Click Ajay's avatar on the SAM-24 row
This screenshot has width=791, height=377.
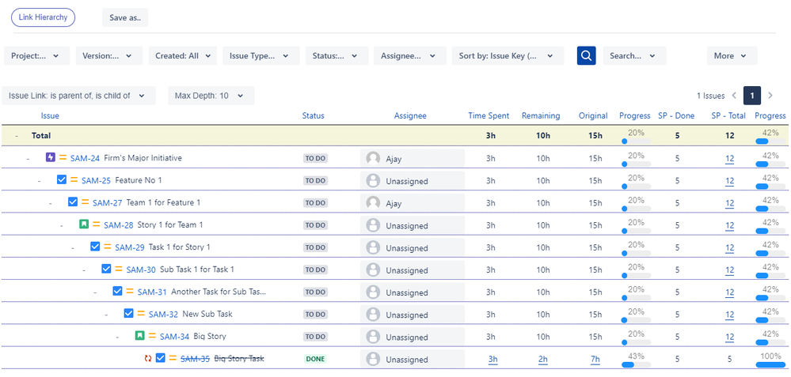click(373, 158)
